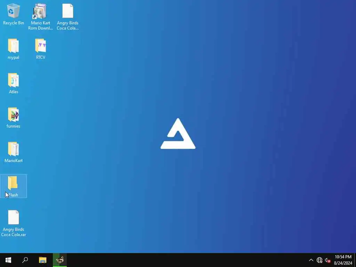Click the muted volume speaker icon

coord(327,260)
